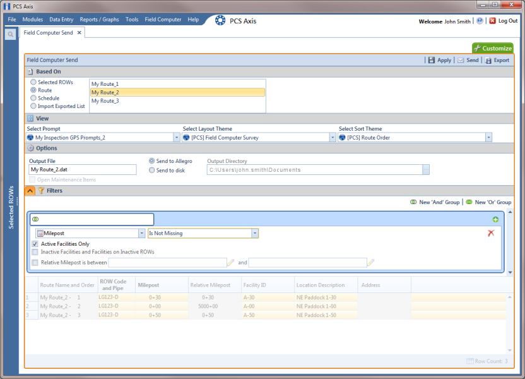This screenshot has height=379, width=525.
Task: Click the filter group link icon
Action: [35, 219]
